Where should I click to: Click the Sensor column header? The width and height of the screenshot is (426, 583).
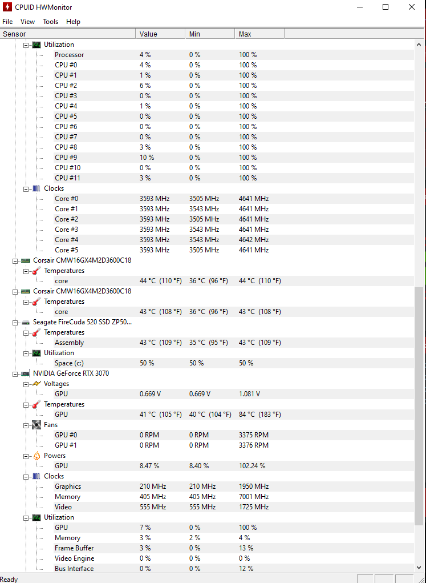(67, 34)
